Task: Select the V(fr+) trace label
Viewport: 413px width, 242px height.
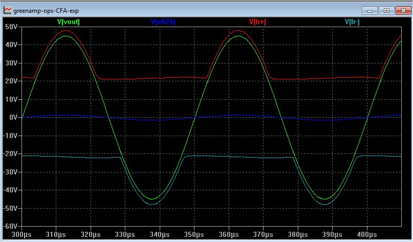Action: [257, 22]
